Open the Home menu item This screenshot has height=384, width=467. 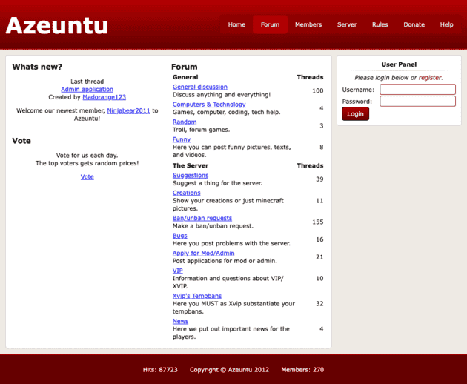[x=236, y=24]
